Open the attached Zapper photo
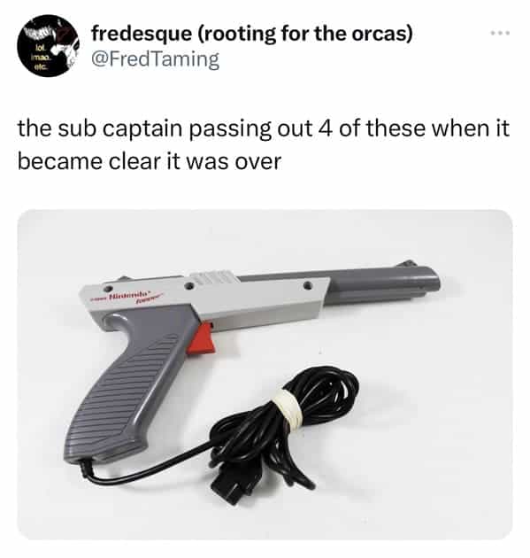The width and height of the screenshot is (530, 558). (265, 375)
